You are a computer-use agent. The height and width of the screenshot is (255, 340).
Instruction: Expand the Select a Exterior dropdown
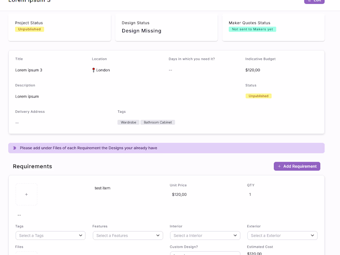(x=282, y=236)
